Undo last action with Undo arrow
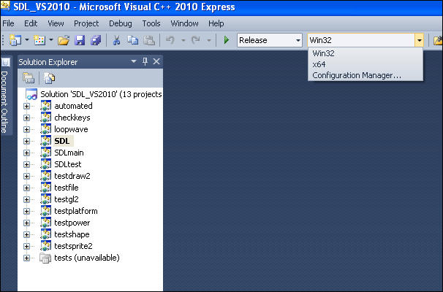Viewport: 443px width, 292px height. [170, 40]
